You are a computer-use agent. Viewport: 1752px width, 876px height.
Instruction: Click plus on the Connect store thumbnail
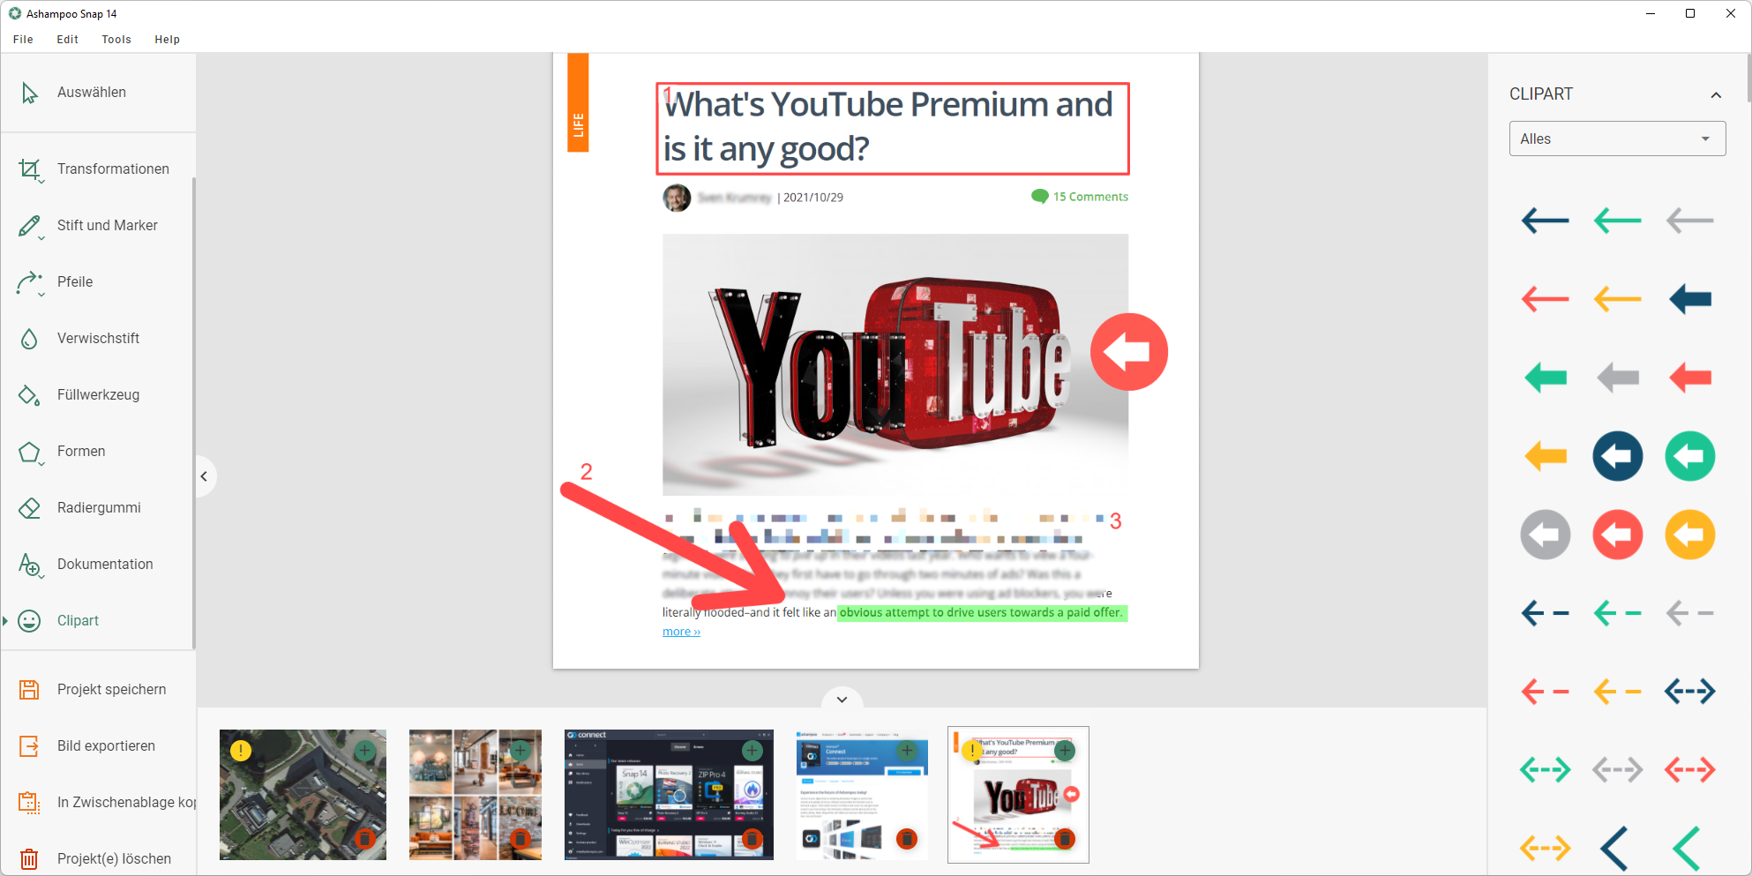coord(752,751)
